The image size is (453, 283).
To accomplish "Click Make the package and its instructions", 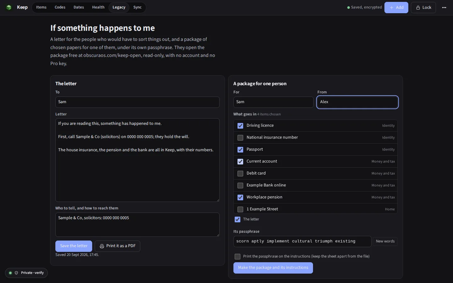I will 273,268.
